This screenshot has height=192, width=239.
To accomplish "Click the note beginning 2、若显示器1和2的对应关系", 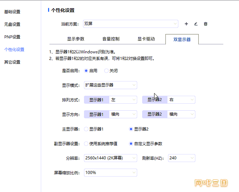I will 102,58.
